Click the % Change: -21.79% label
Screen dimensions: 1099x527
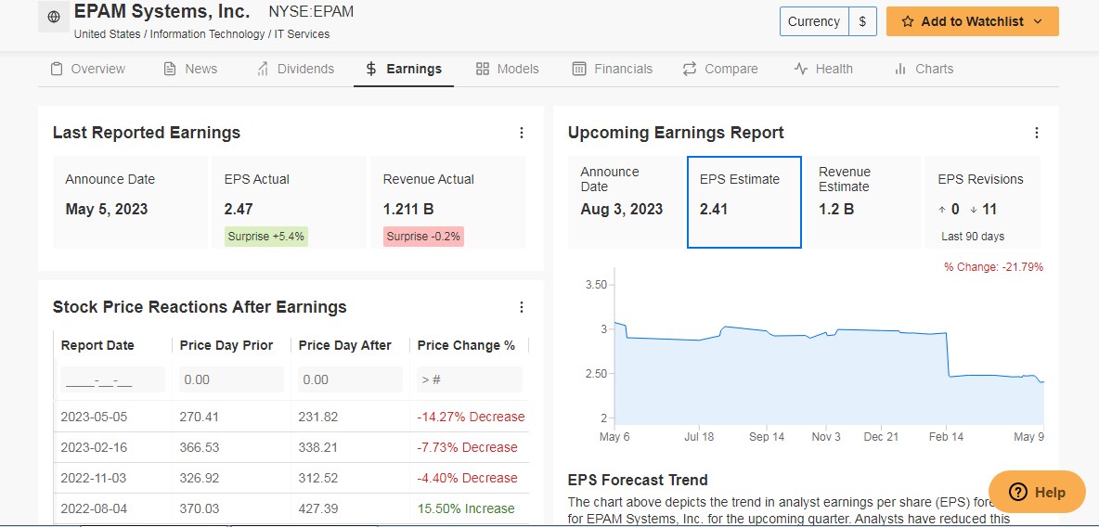point(994,267)
